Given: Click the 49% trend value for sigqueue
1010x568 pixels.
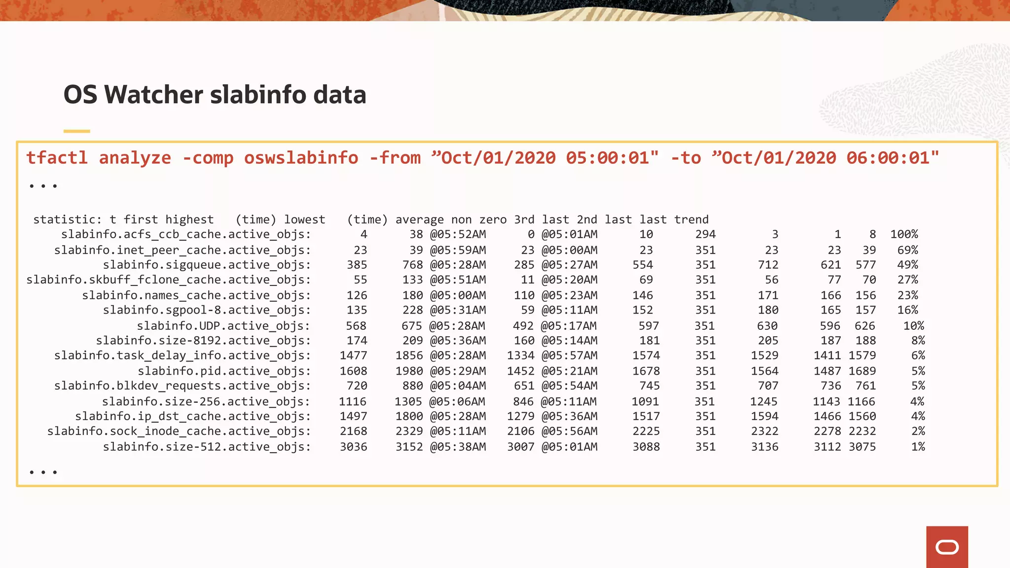Looking at the screenshot, I should pyautogui.click(x=907, y=265).
